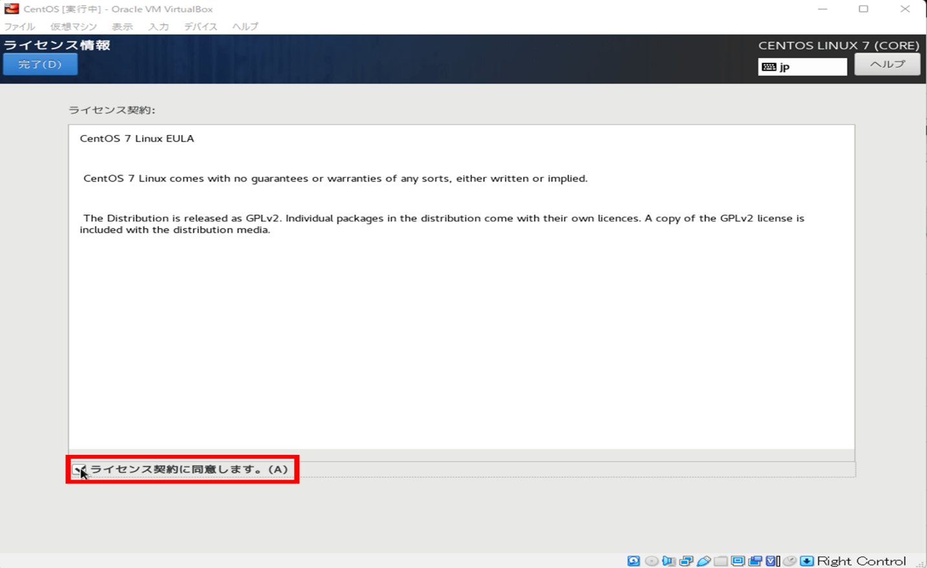927x568 pixels.
Task: Click the recording status icon
Action: [755, 561]
